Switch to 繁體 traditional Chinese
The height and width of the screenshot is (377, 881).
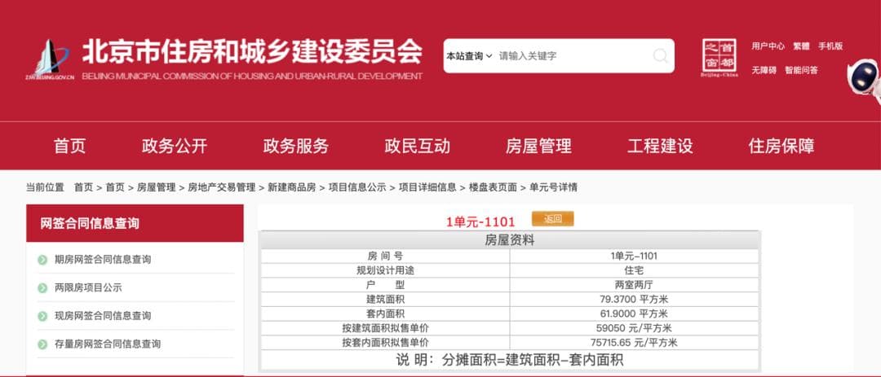[801, 46]
